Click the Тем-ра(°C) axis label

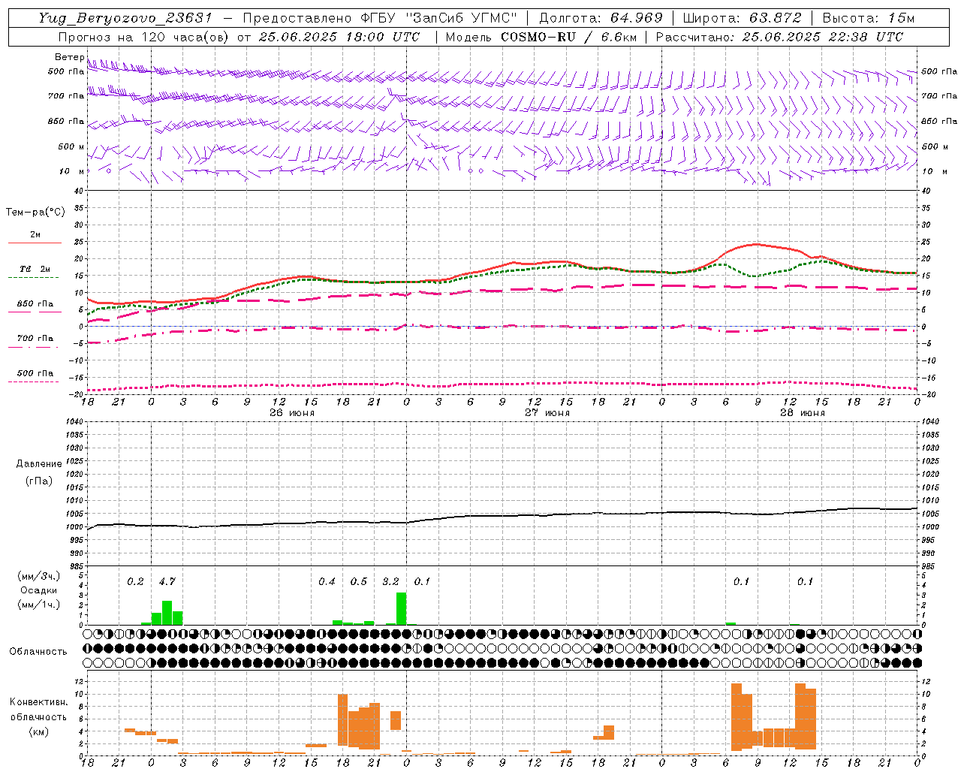click(35, 213)
